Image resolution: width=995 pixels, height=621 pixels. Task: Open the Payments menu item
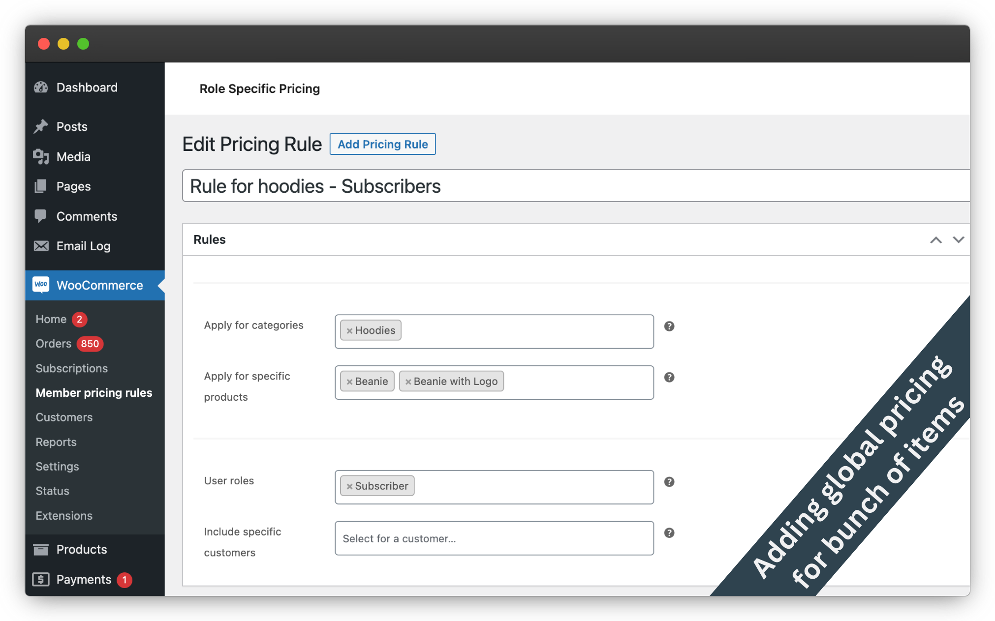click(x=84, y=580)
